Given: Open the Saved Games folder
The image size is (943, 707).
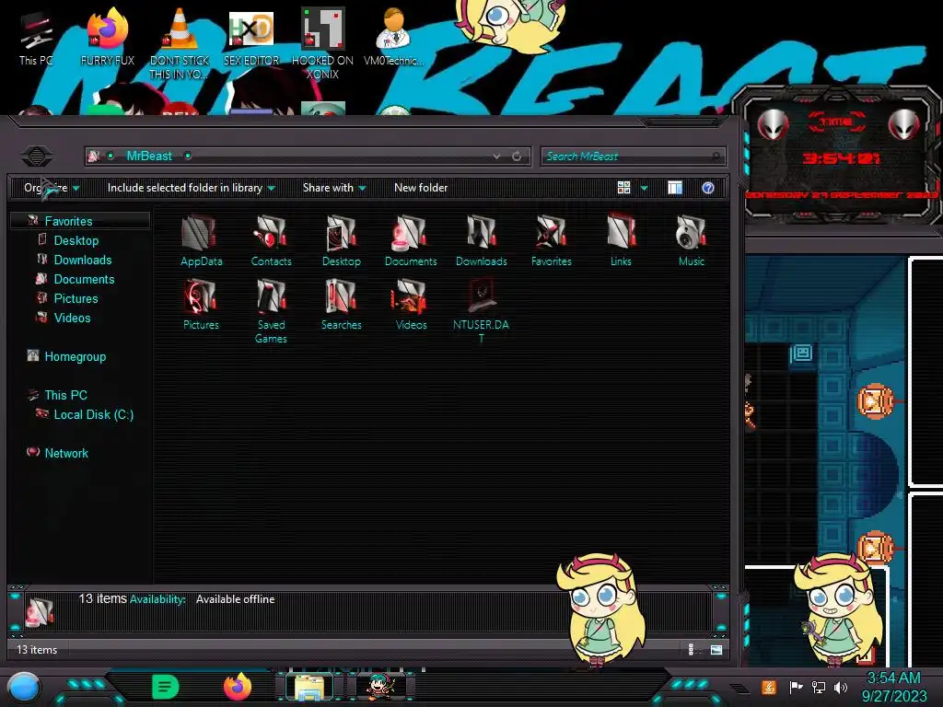Looking at the screenshot, I should (x=272, y=311).
